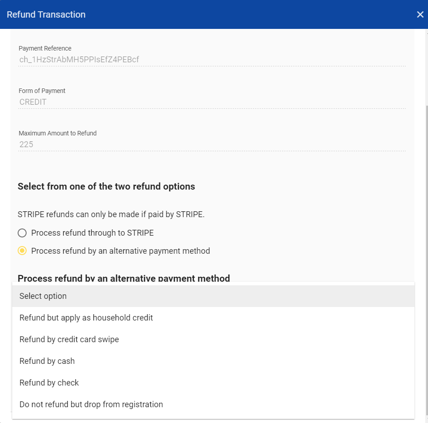Screen dimensions: 428x423
Task: Select 'Refund by cash' from the list
Action: (47, 361)
